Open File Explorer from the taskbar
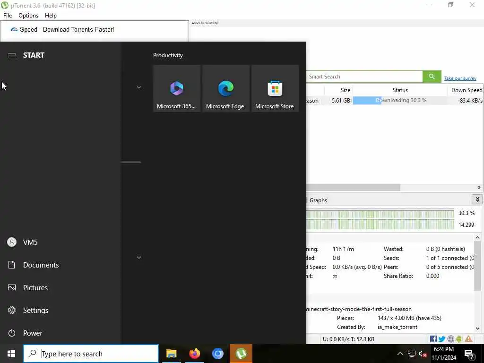Screen dimensions: 484x363 pos(172,354)
